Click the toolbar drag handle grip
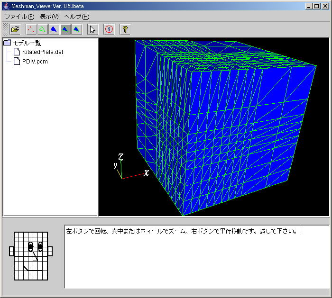Screen dimensions: 332x298 click(5, 29)
